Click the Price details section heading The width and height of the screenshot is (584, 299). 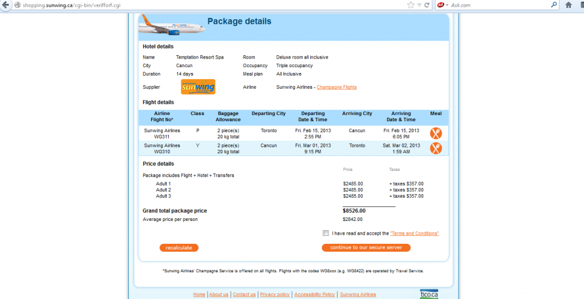[x=159, y=163]
